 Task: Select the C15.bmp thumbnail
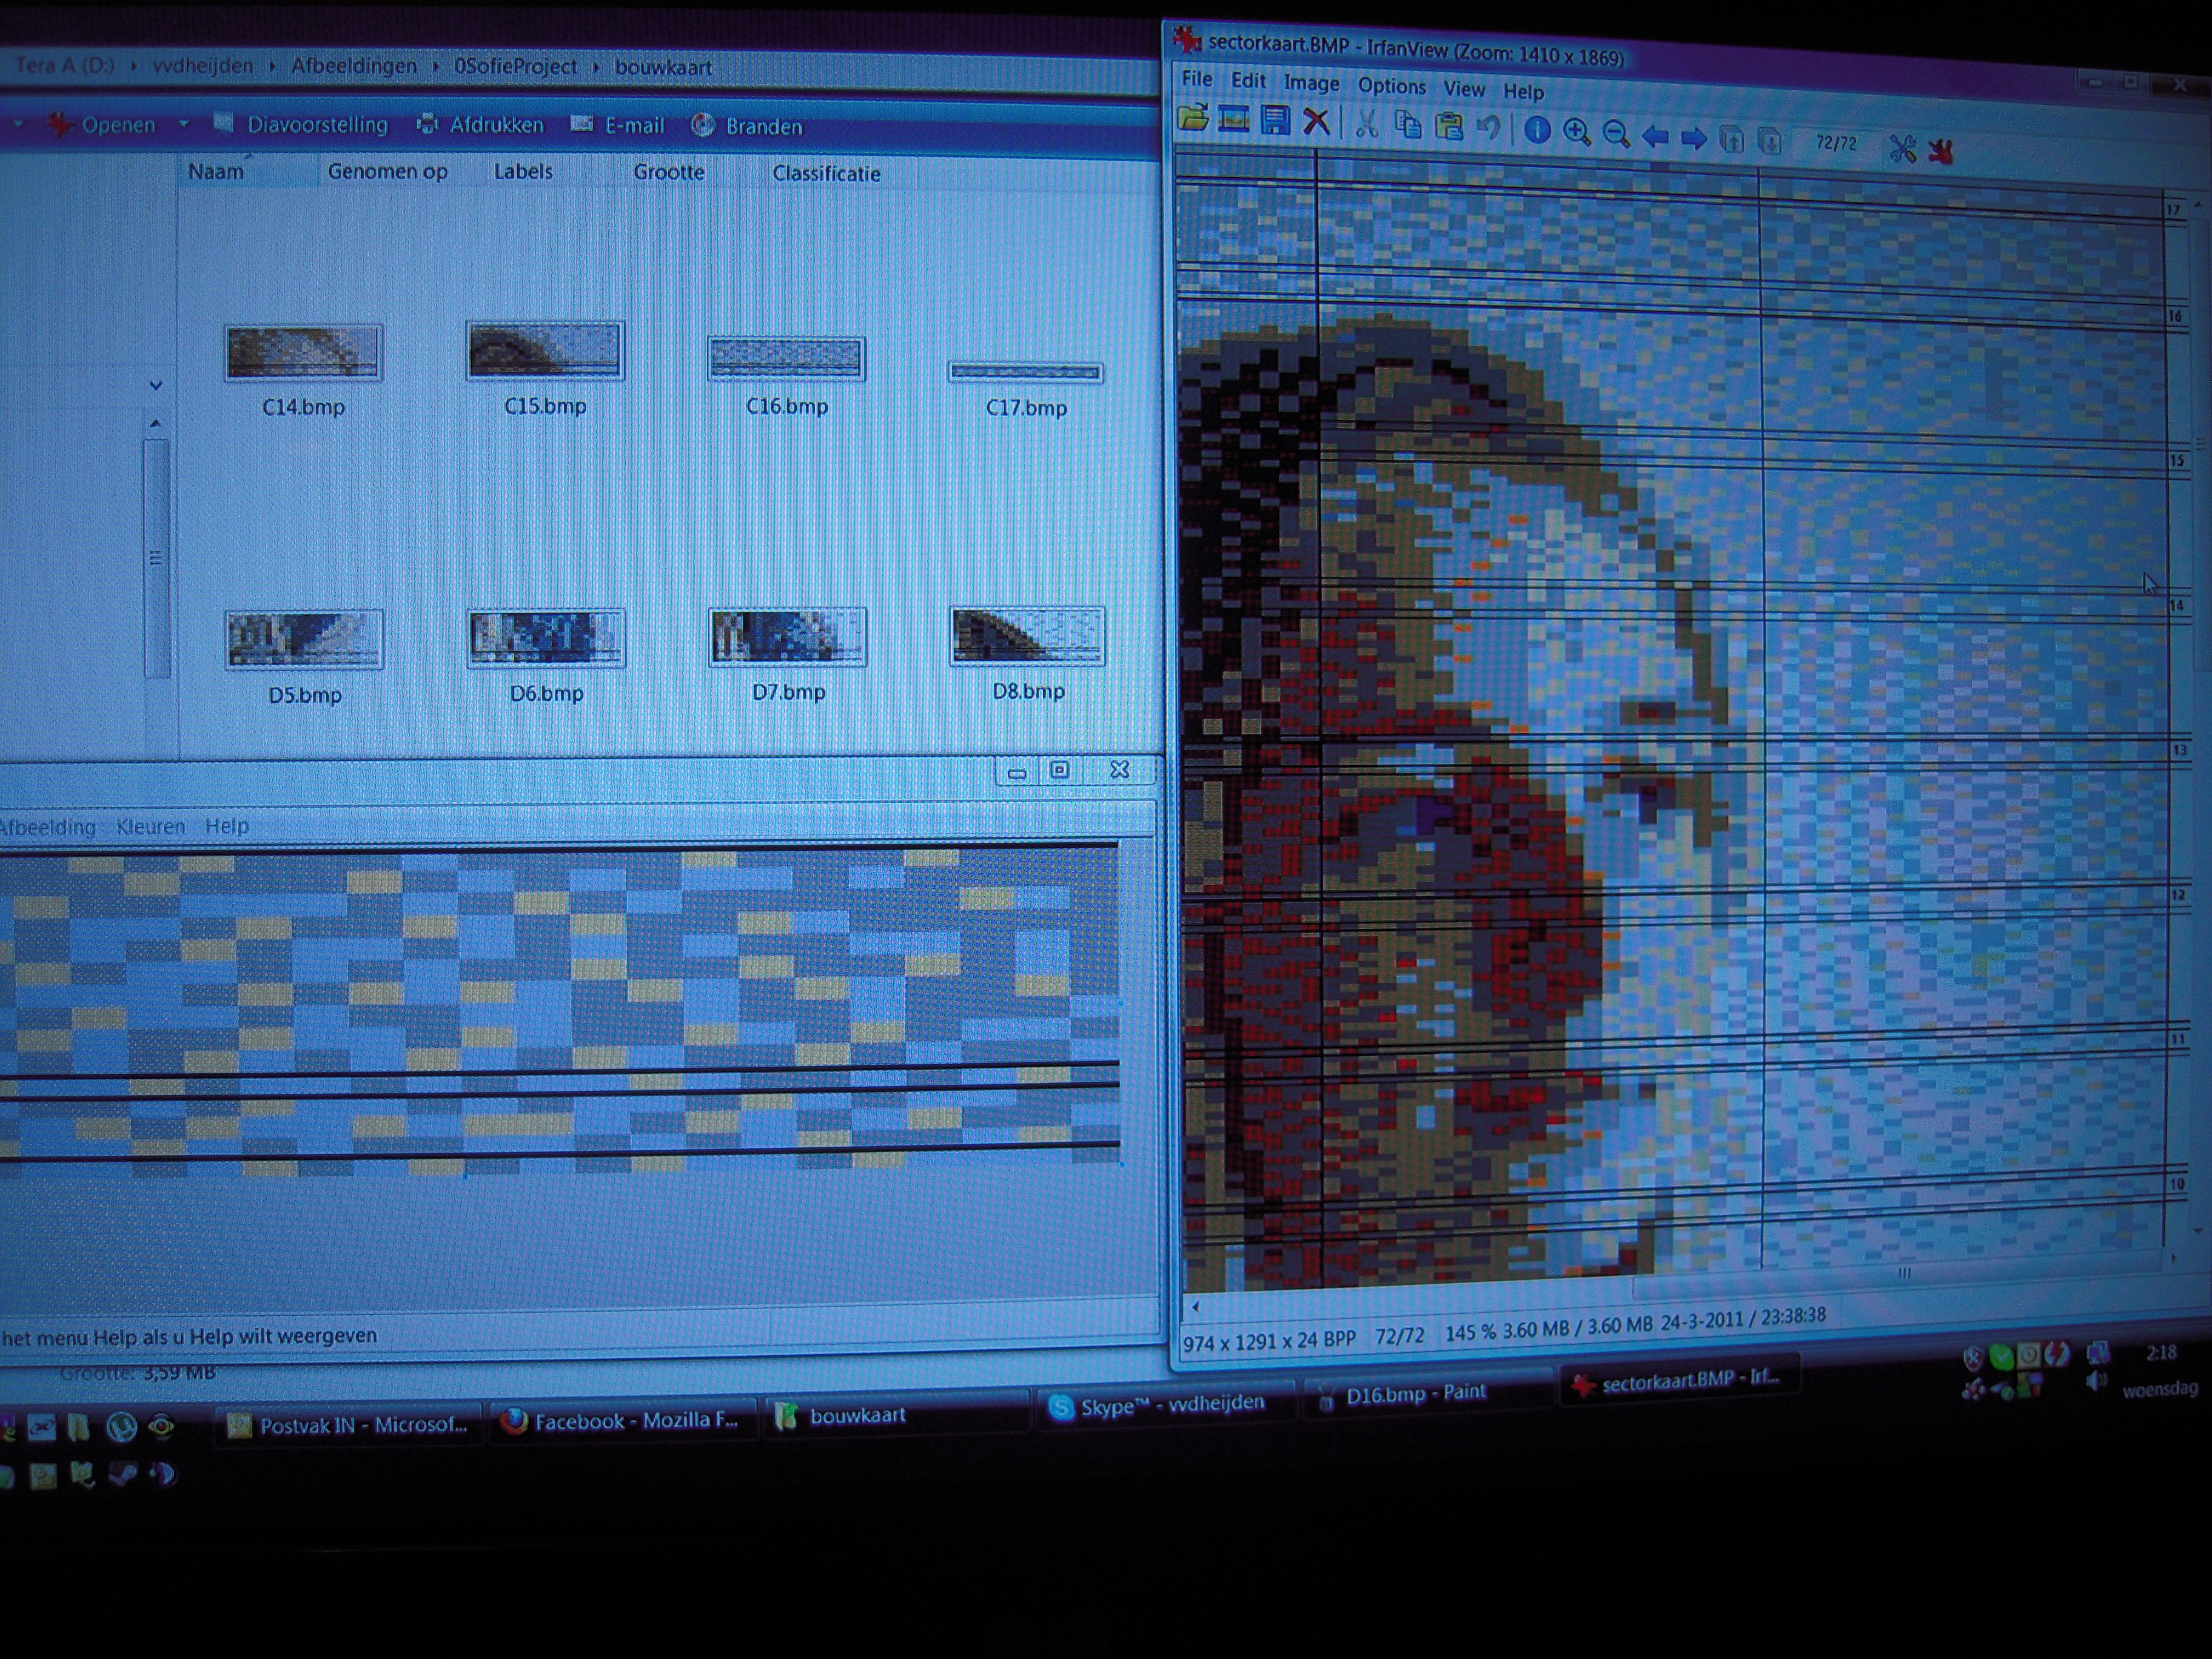(x=545, y=352)
